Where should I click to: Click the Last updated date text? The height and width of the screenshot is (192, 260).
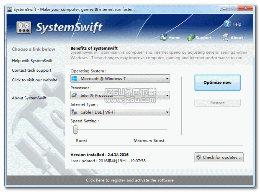click(108, 161)
